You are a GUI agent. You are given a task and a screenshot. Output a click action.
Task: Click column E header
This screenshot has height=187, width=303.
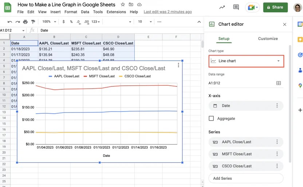149,37
